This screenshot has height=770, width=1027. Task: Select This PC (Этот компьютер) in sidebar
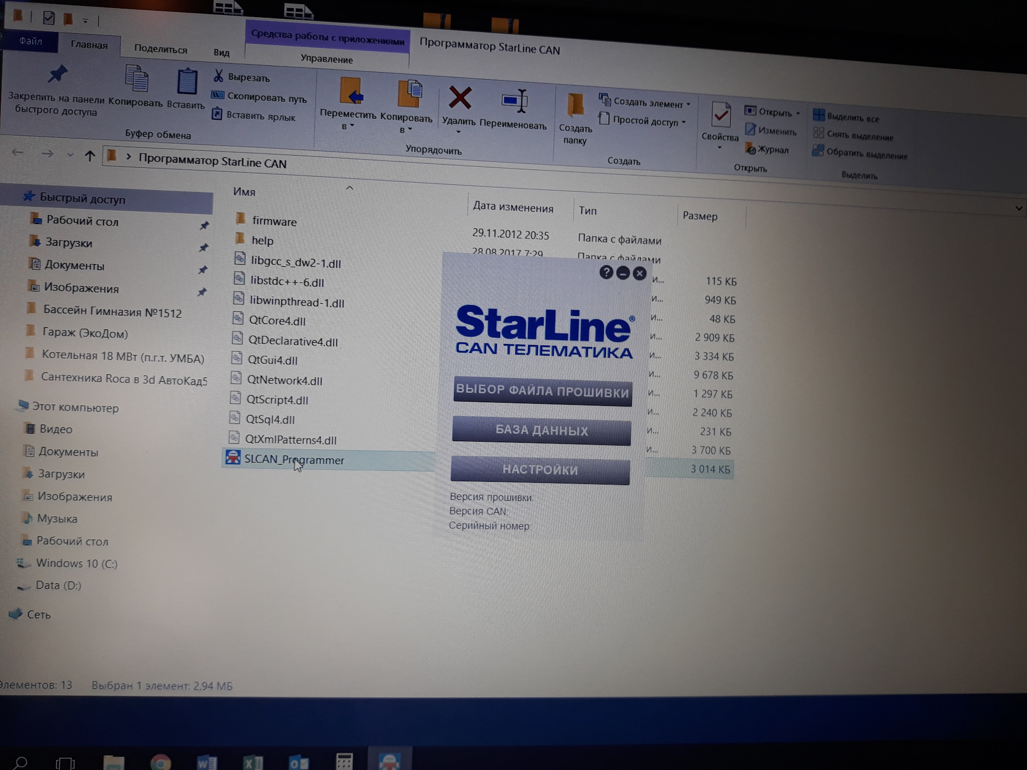point(75,407)
